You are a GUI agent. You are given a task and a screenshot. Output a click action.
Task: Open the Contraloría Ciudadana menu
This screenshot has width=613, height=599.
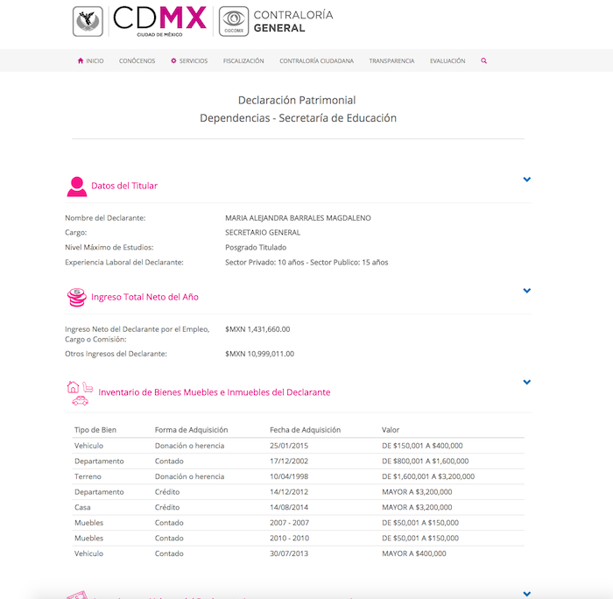click(316, 61)
